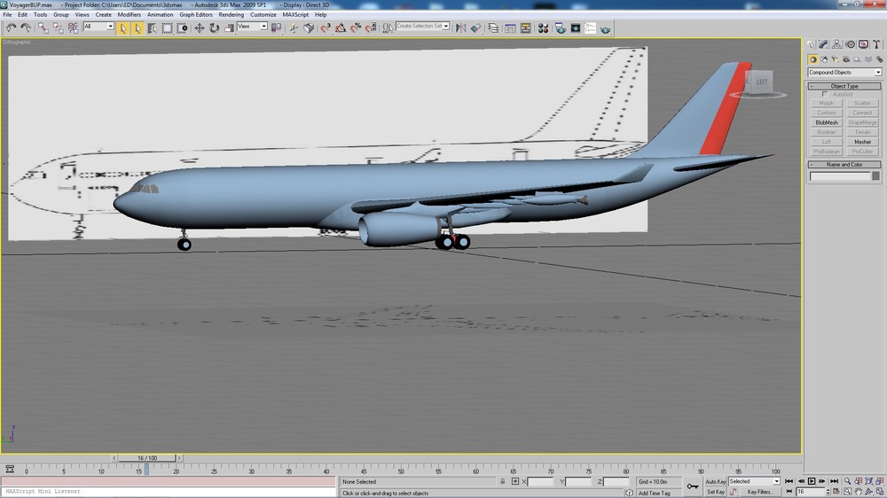Toggle Auto Key animation mode

(715, 482)
